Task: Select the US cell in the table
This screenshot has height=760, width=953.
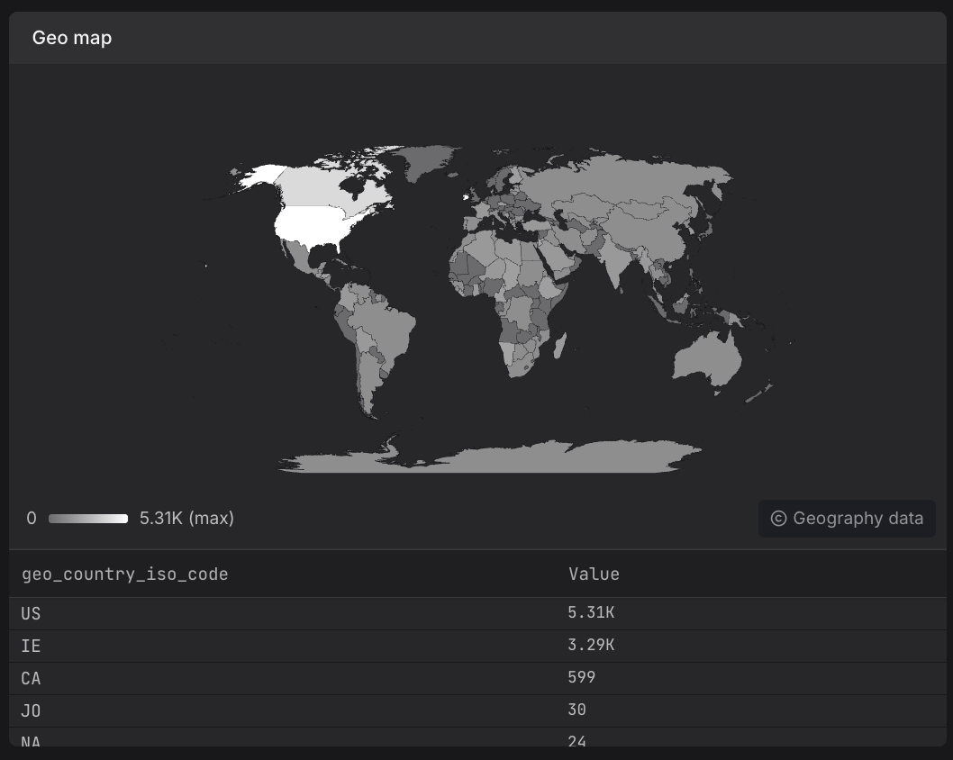Action: 32,613
